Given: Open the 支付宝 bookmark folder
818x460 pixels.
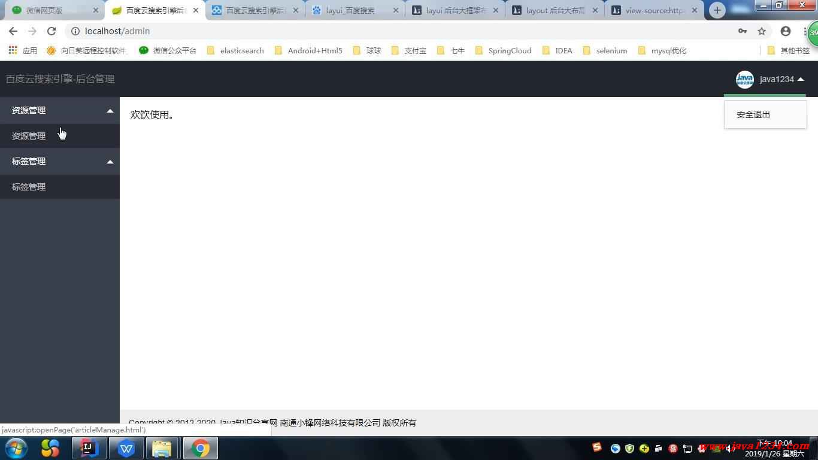Looking at the screenshot, I should (409, 50).
